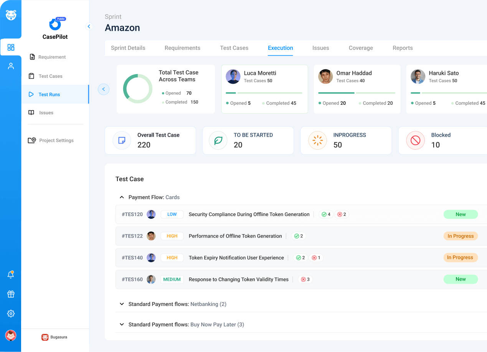Expand Standard Payment flows: Buy Now Pay Later

point(122,324)
